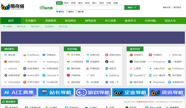Click the 站长导航 SEO banner
The image size is (186, 108).
point(56,92)
